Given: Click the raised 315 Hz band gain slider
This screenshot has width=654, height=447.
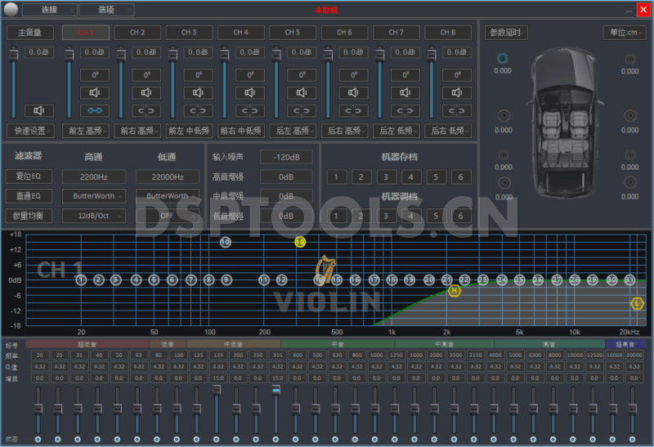Looking at the screenshot, I should [x=276, y=391].
